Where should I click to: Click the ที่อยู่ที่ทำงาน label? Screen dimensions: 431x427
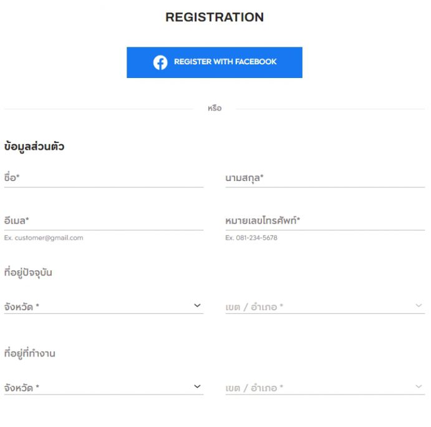[29, 353]
